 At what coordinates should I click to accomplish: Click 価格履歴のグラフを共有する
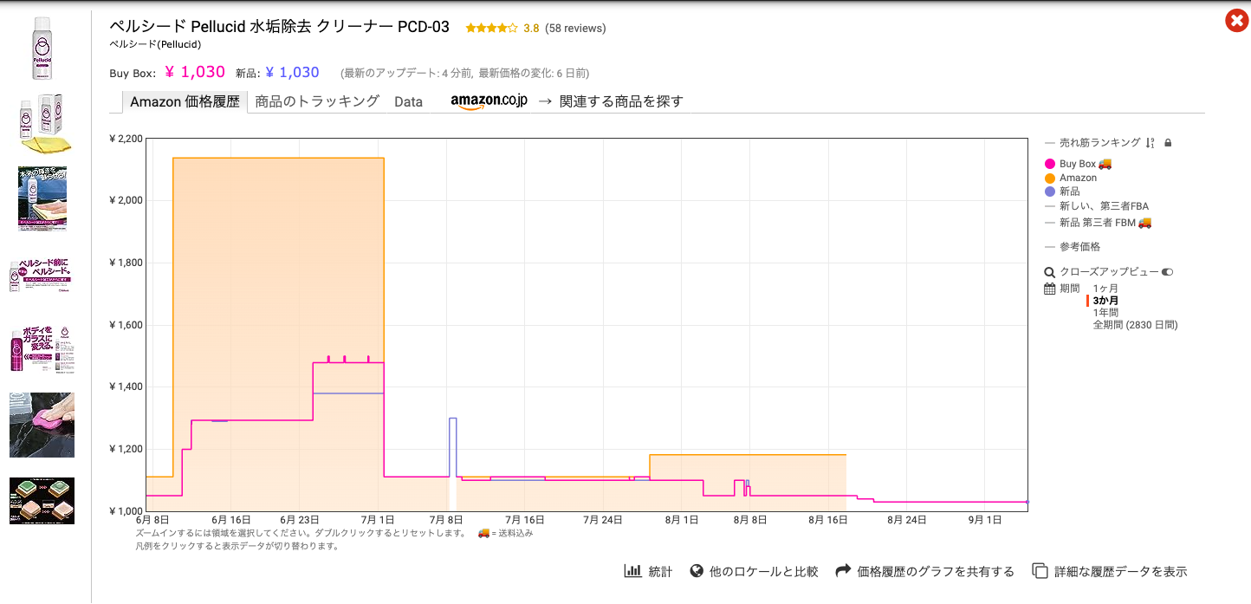click(x=936, y=571)
